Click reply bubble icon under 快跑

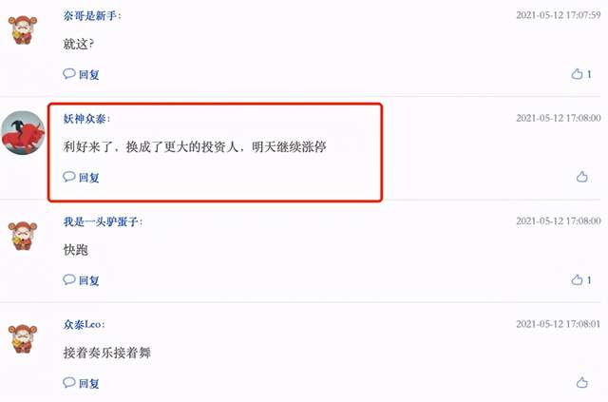[69, 279]
